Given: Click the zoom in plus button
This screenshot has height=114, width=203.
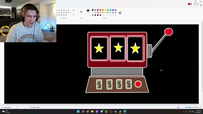Looking at the screenshot, I should 201,107.
